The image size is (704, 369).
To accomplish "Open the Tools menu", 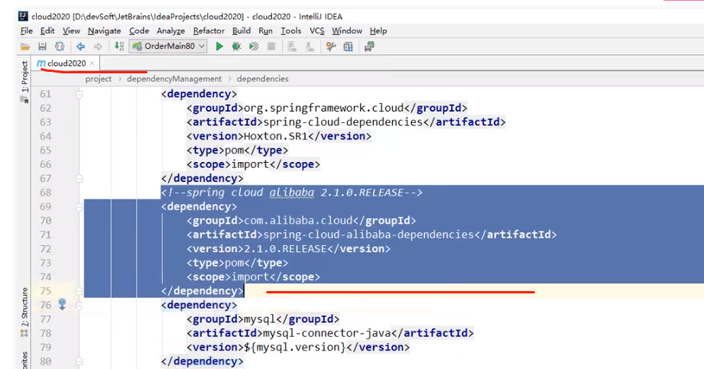I will coord(290,31).
